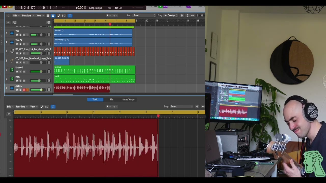Screen dimensions: 326x183
Task: Click the editor's global tracks icon below Edit
Action: pyautogui.click(x=9, y=114)
